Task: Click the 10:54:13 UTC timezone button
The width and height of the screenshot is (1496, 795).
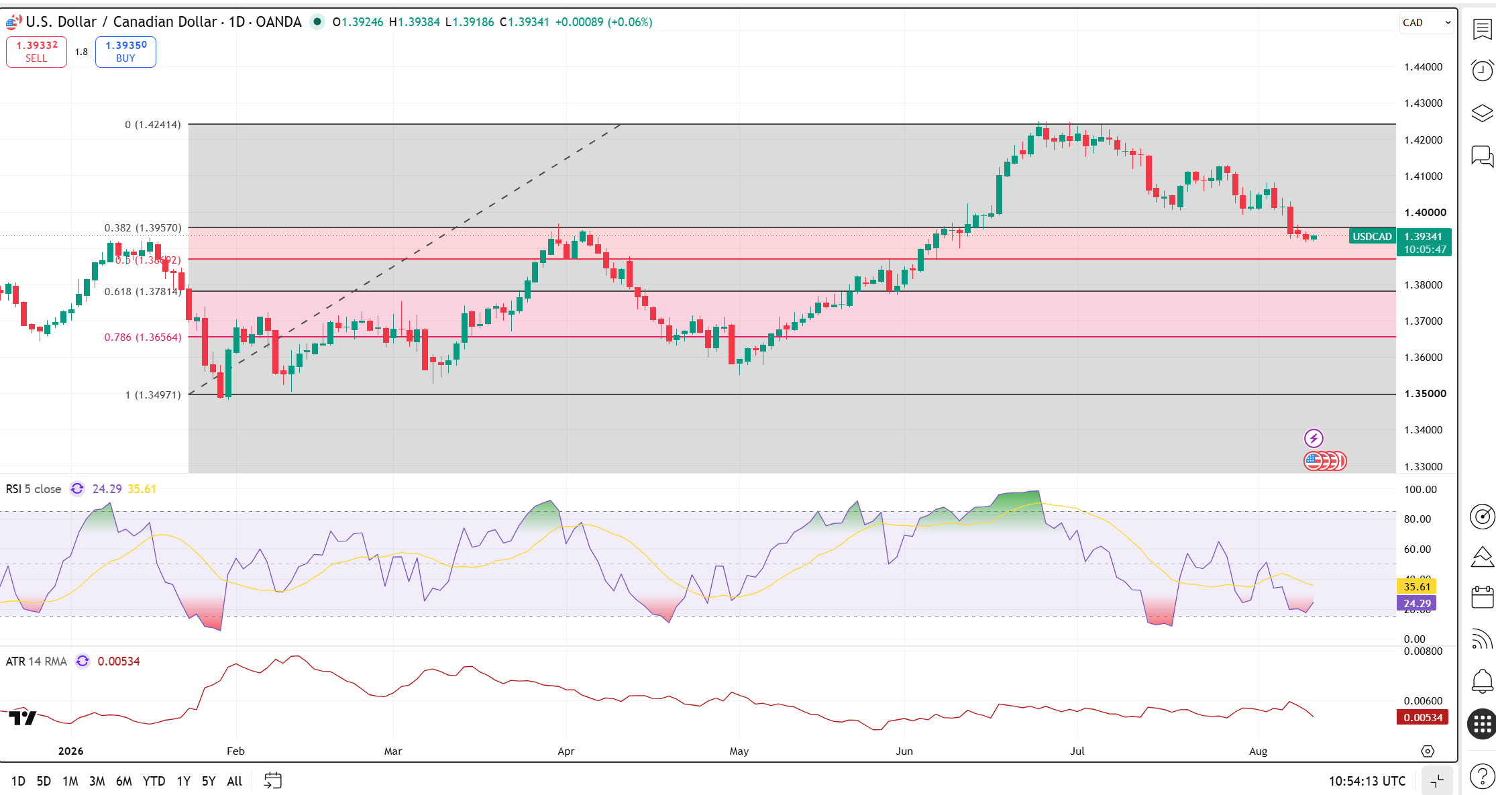Action: pos(1367,781)
